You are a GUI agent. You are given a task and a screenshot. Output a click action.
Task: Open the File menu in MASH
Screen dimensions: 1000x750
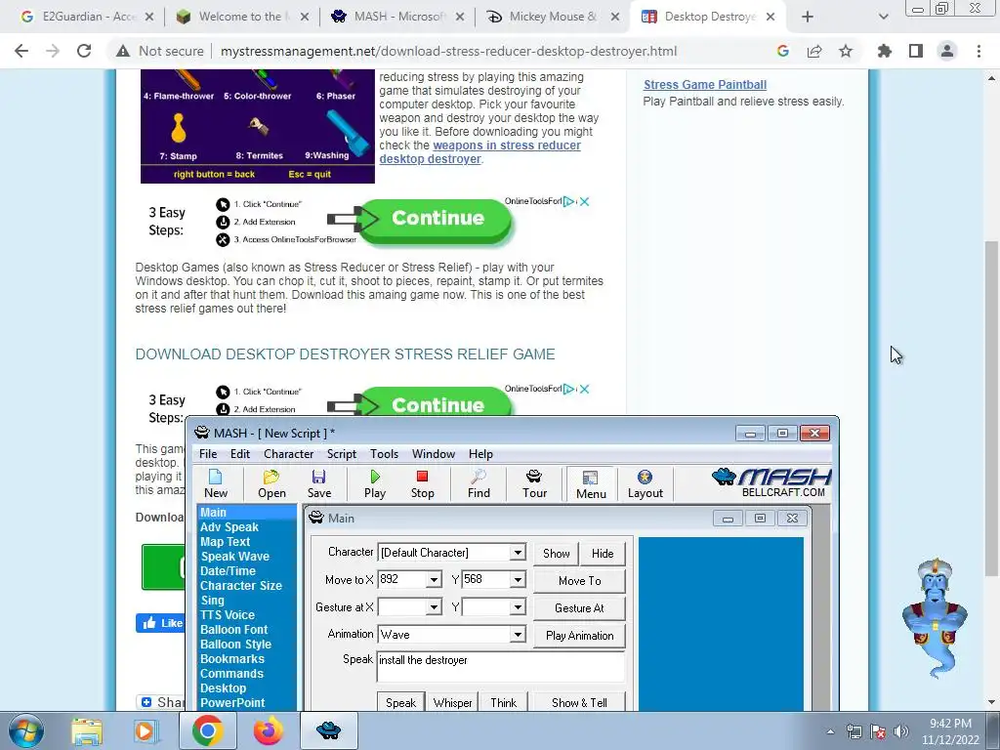pos(208,454)
